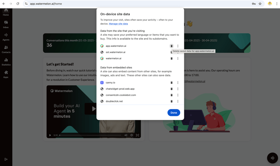Open more options for app.watermelon.ai
Image resolution: width=280 pixels, height=166 pixels.
tap(178, 46)
